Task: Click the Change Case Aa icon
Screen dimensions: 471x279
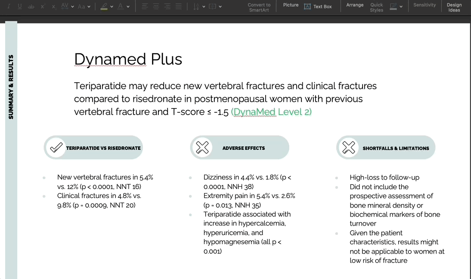Action: point(81,6)
